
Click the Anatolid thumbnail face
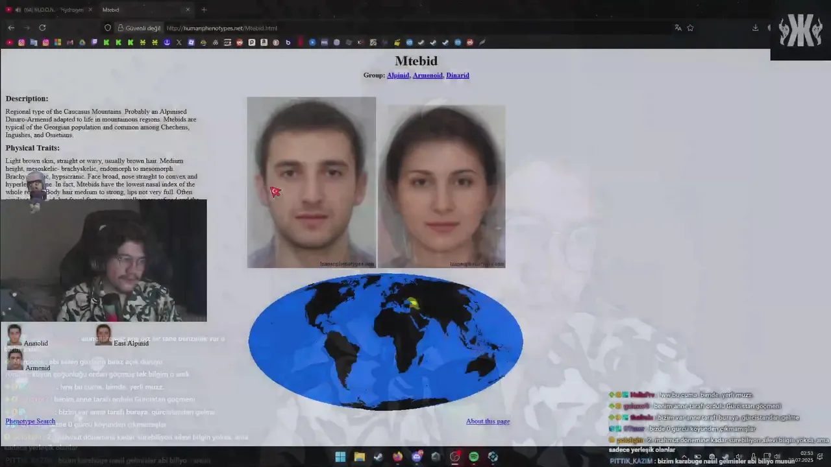(14, 335)
